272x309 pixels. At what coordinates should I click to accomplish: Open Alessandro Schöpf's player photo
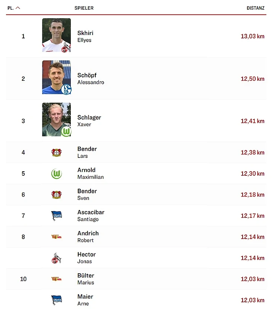[56, 77]
